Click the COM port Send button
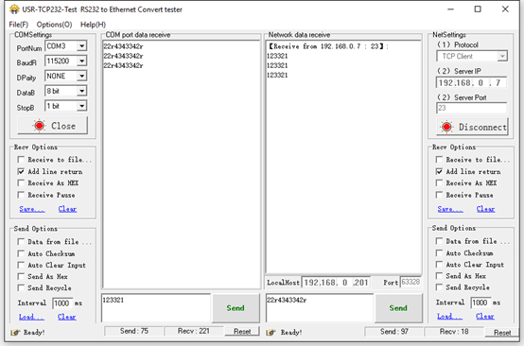 pos(236,308)
